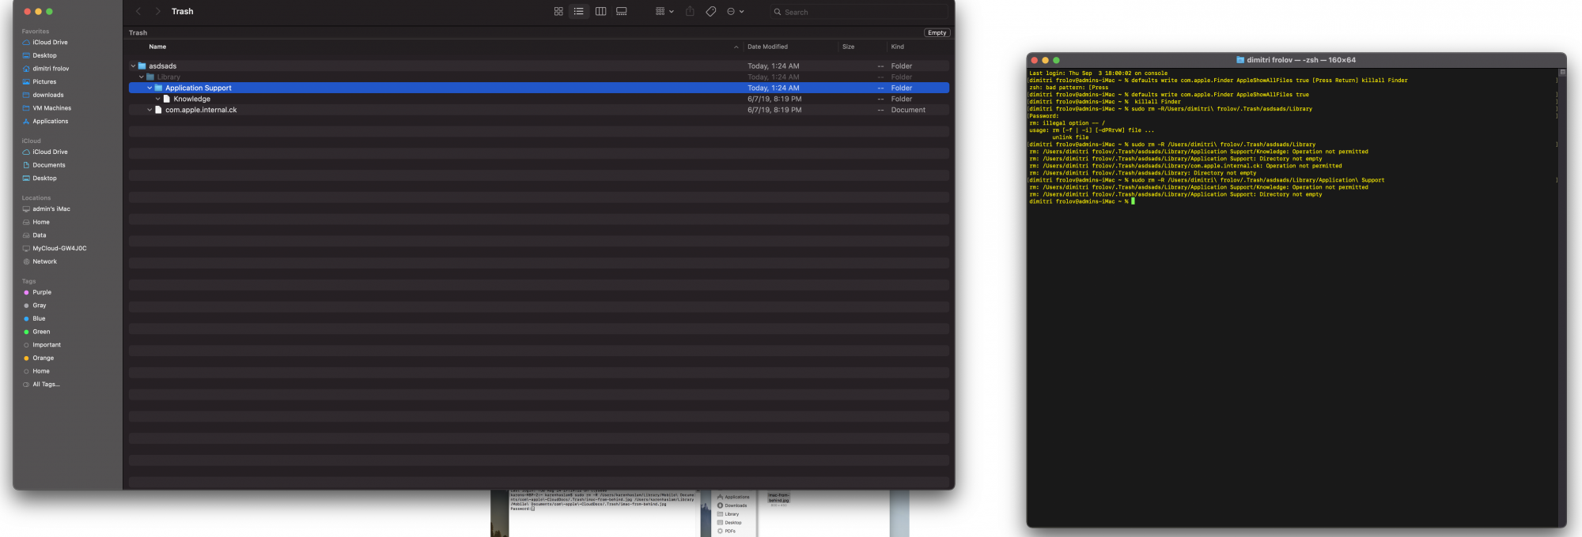Open Applications in the Finder sidebar

coord(50,122)
